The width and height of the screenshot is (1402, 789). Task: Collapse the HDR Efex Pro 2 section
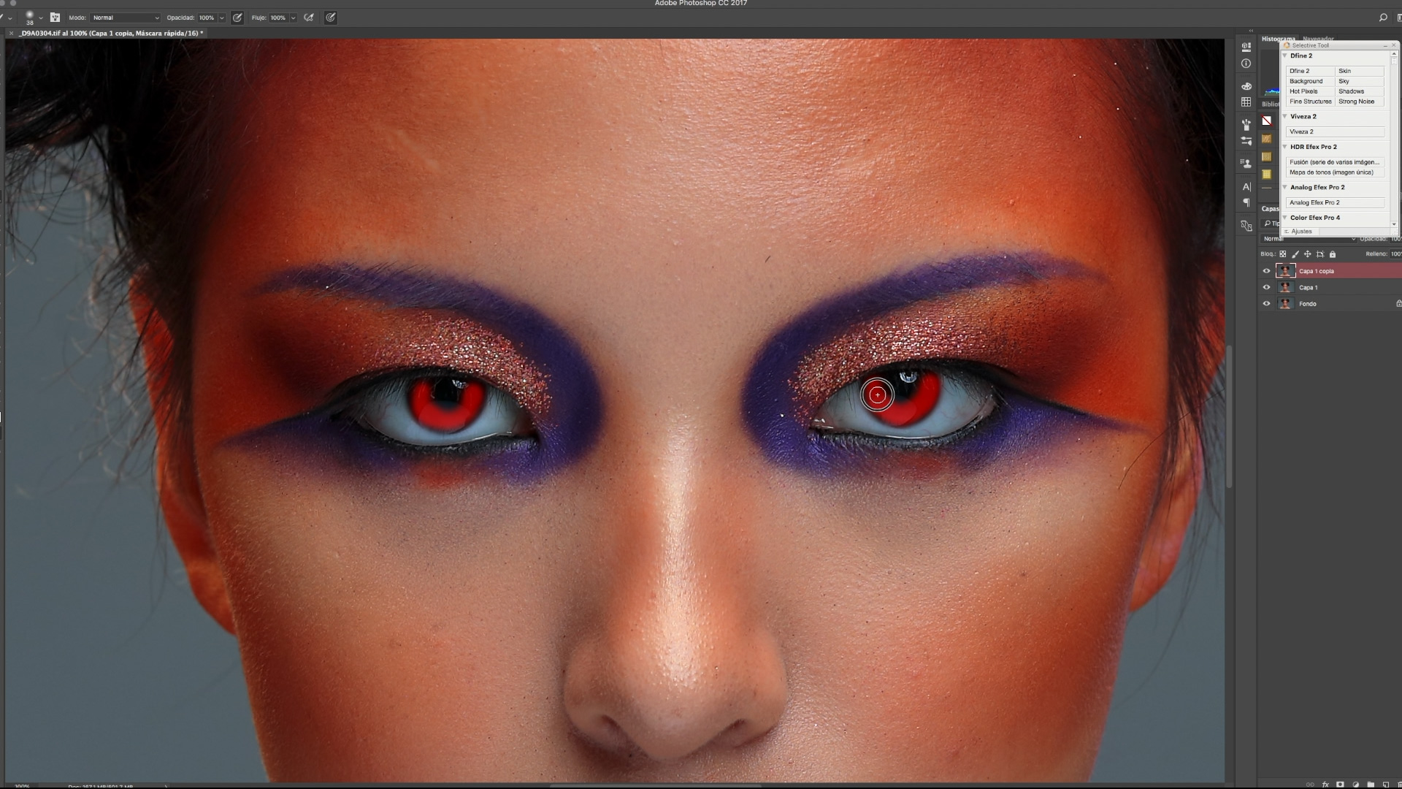pyautogui.click(x=1284, y=147)
